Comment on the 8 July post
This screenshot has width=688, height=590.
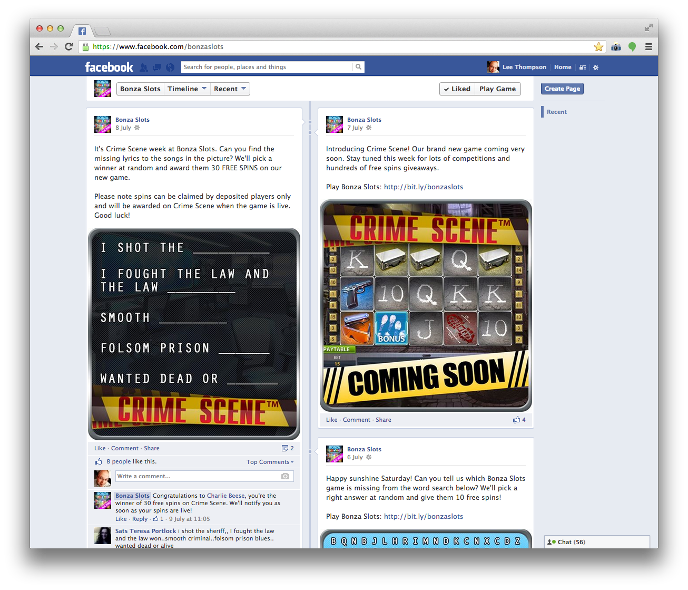[125, 448]
